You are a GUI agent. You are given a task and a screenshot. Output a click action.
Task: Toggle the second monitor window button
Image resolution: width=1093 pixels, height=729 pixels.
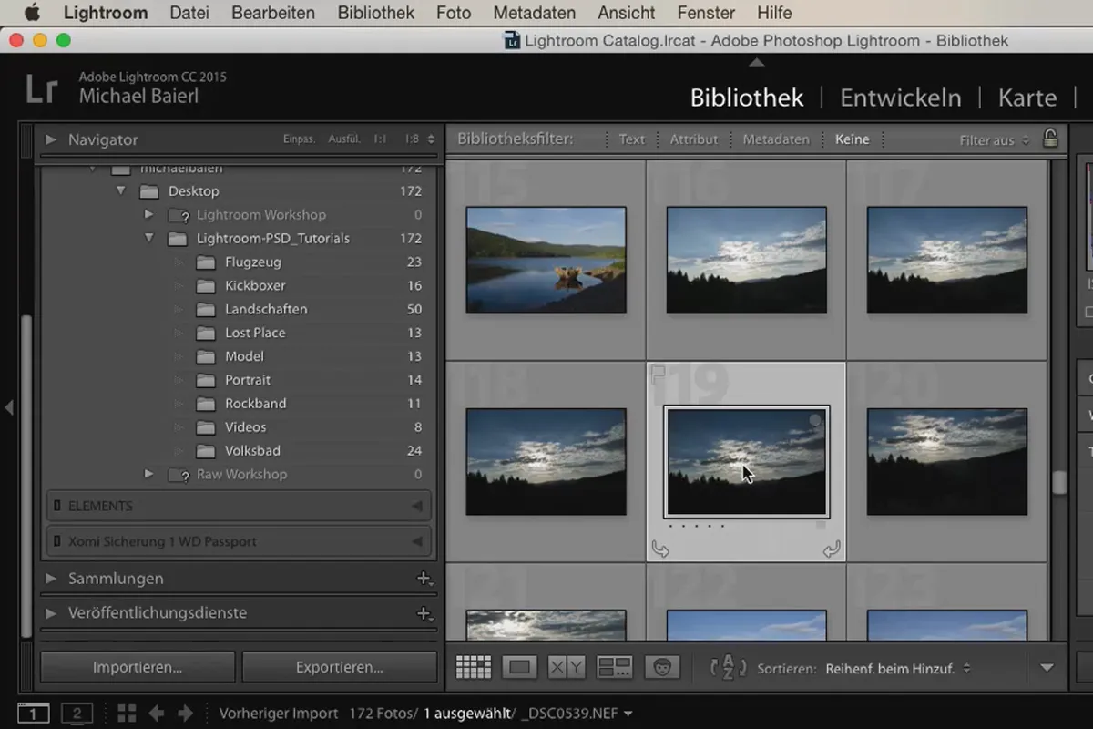click(77, 714)
